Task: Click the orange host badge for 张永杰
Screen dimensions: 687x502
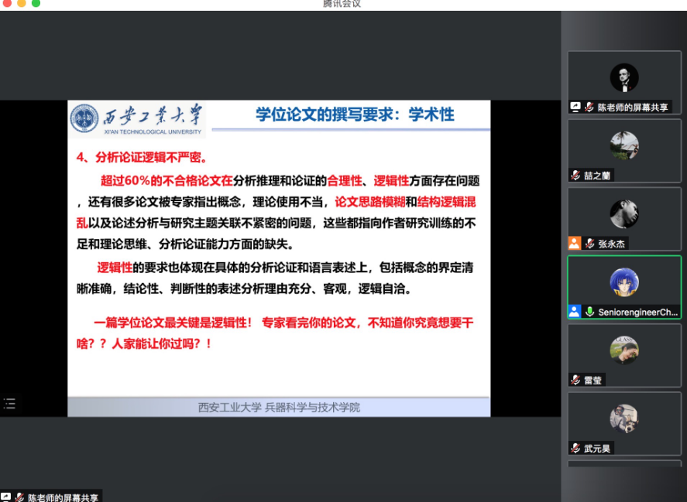Action: (574, 243)
